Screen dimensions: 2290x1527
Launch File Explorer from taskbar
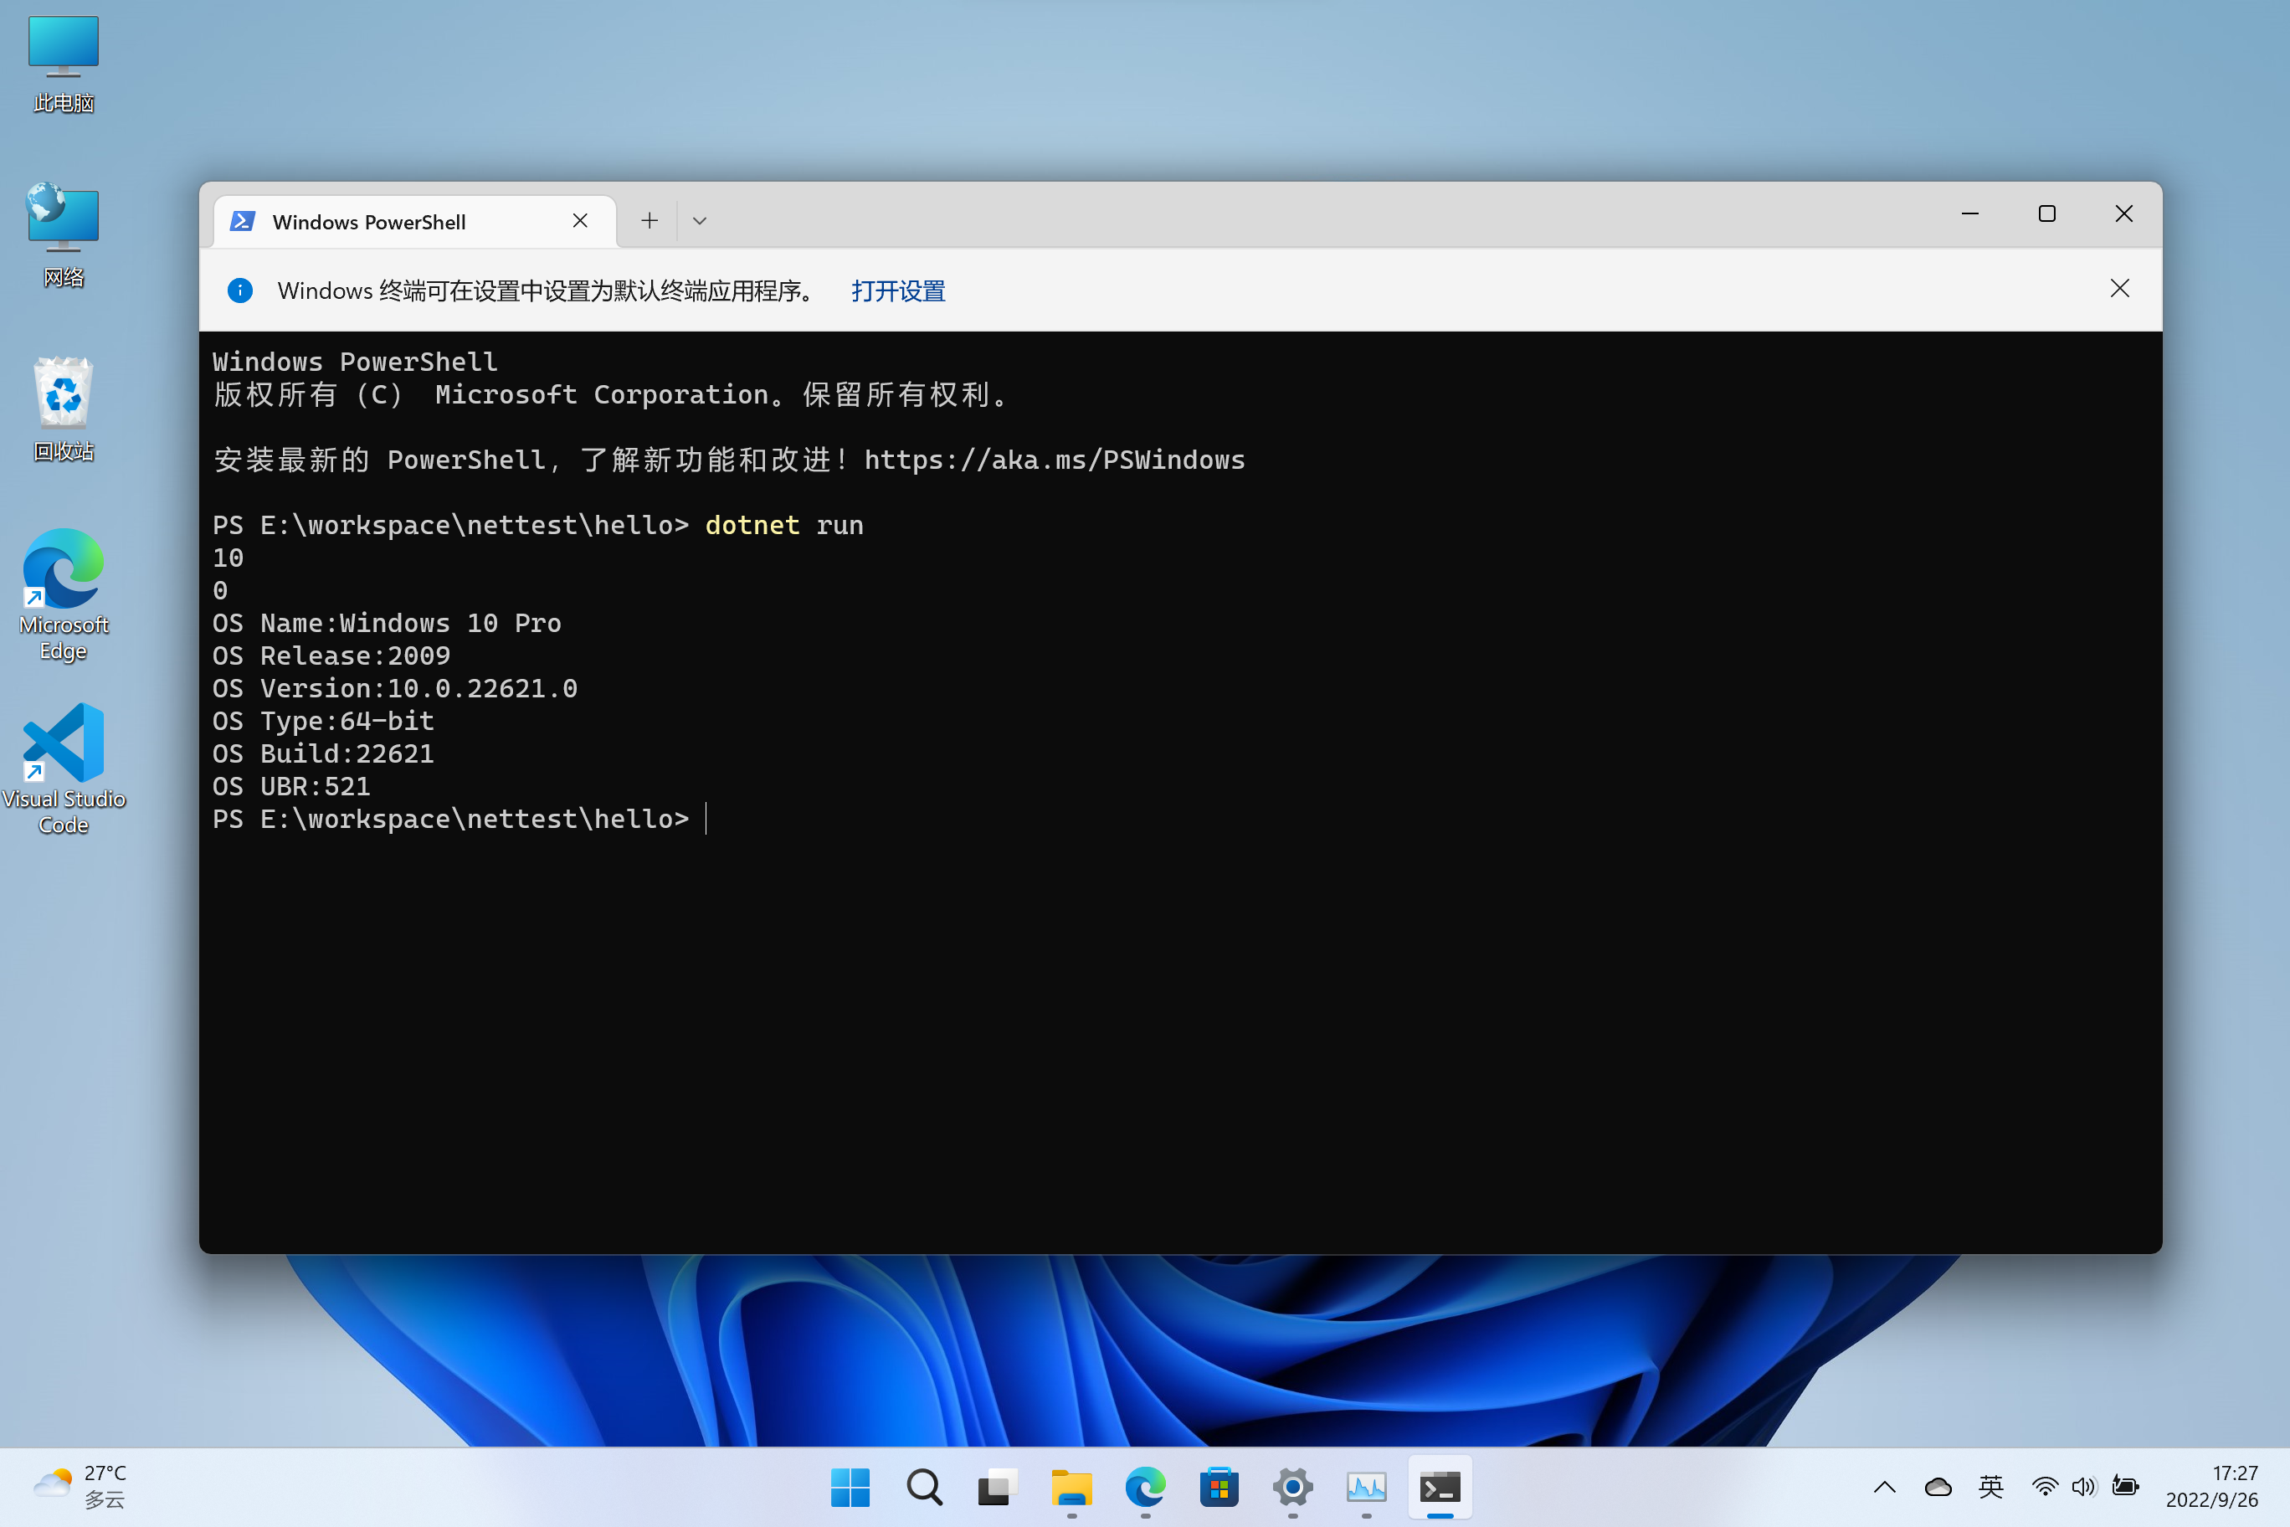1071,1487
